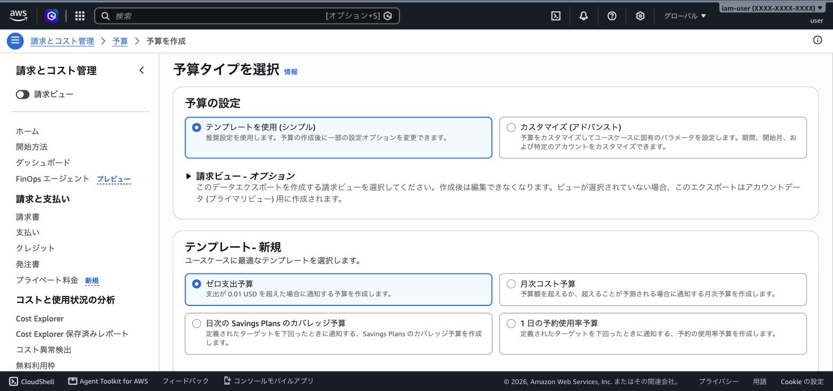Select カスタマイズ (アドバンスト) radio option
Screen dimensions: 833x391
pyautogui.click(x=511, y=127)
